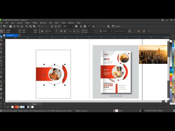Screen dimensions: 175x131
Task: Open the Bitmaps menu
Action: coord(43,23)
